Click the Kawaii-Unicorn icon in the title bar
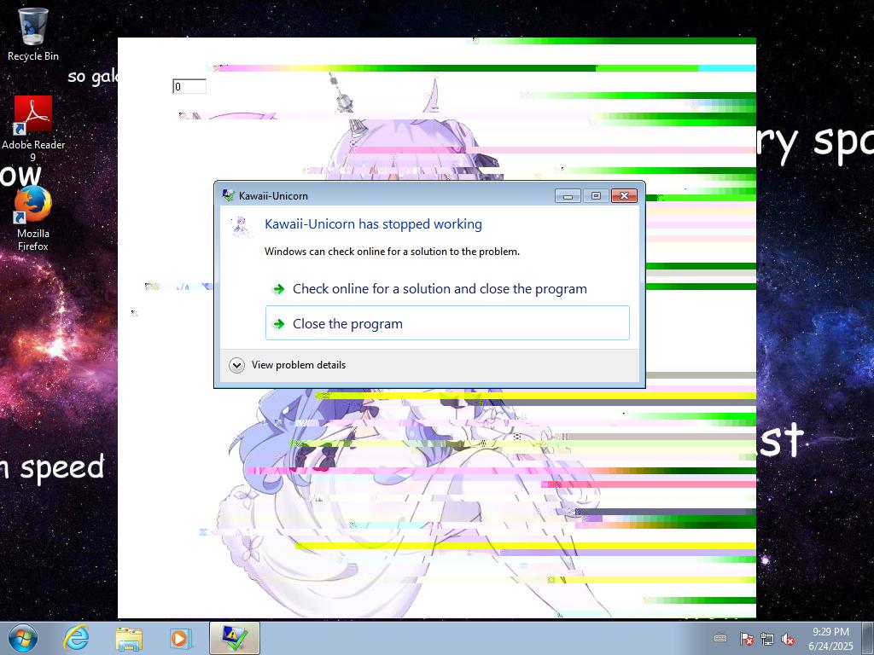The image size is (874, 655). 228,195
